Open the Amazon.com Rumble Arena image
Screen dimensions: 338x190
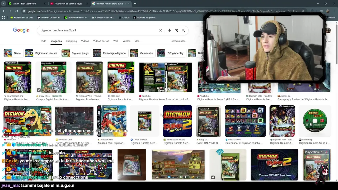112,121
